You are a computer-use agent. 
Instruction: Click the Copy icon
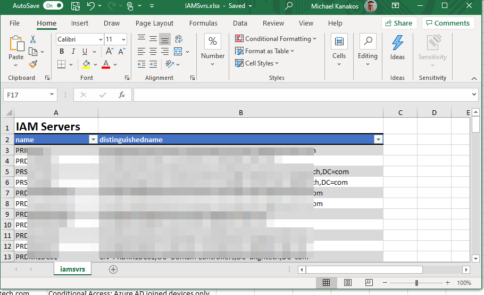click(x=33, y=52)
